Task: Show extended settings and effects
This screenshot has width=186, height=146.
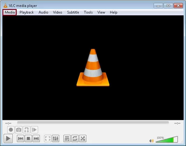Action: point(55,138)
